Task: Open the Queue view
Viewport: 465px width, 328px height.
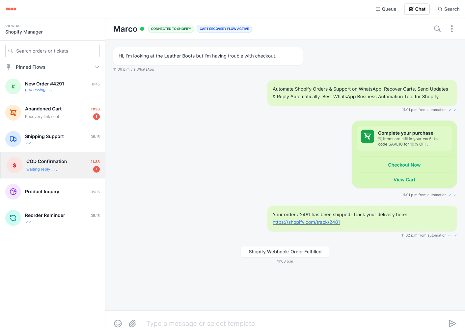Action: click(386, 9)
